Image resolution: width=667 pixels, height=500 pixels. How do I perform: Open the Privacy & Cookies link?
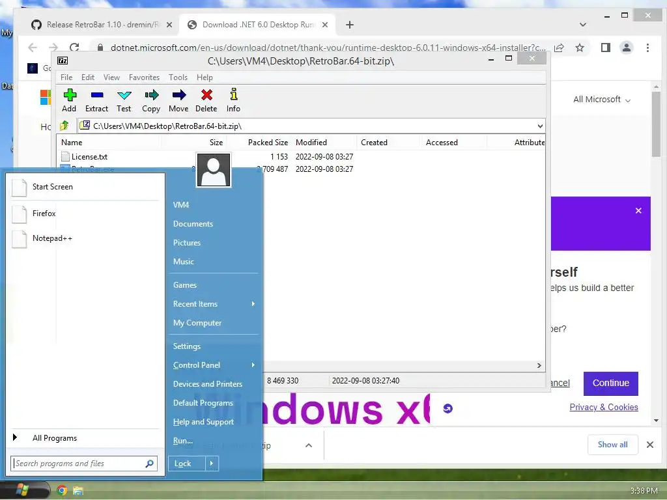pos(604,408)
